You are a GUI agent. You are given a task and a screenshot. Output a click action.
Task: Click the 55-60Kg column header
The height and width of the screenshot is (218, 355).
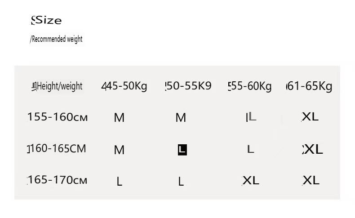click(250, 86)
